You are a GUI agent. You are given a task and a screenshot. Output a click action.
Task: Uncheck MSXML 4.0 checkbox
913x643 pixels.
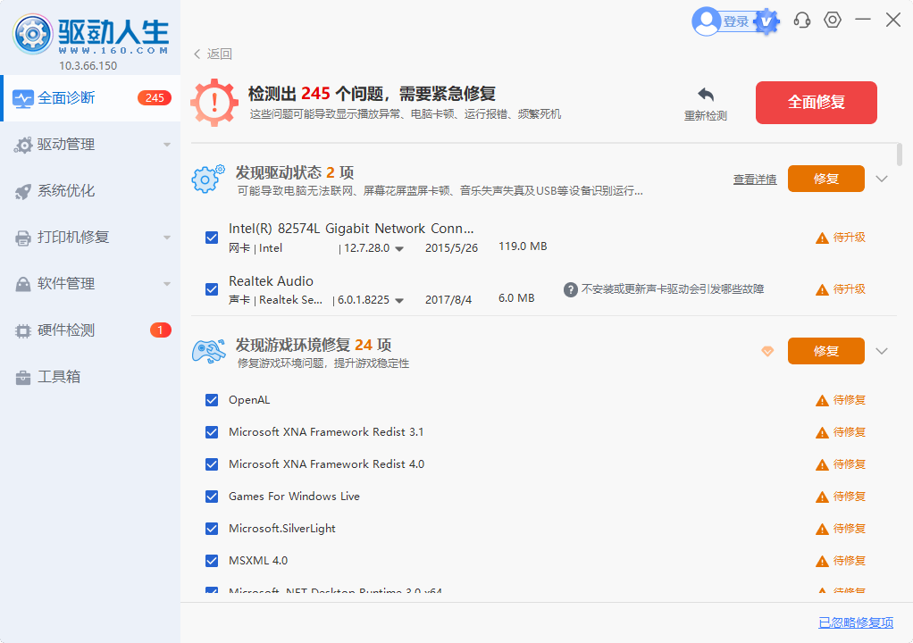pyautogui.click(x=212, y=561)
